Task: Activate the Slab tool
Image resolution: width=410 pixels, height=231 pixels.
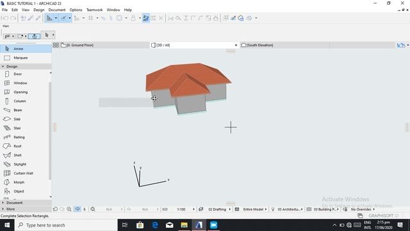Action: [x=24, y=119]
